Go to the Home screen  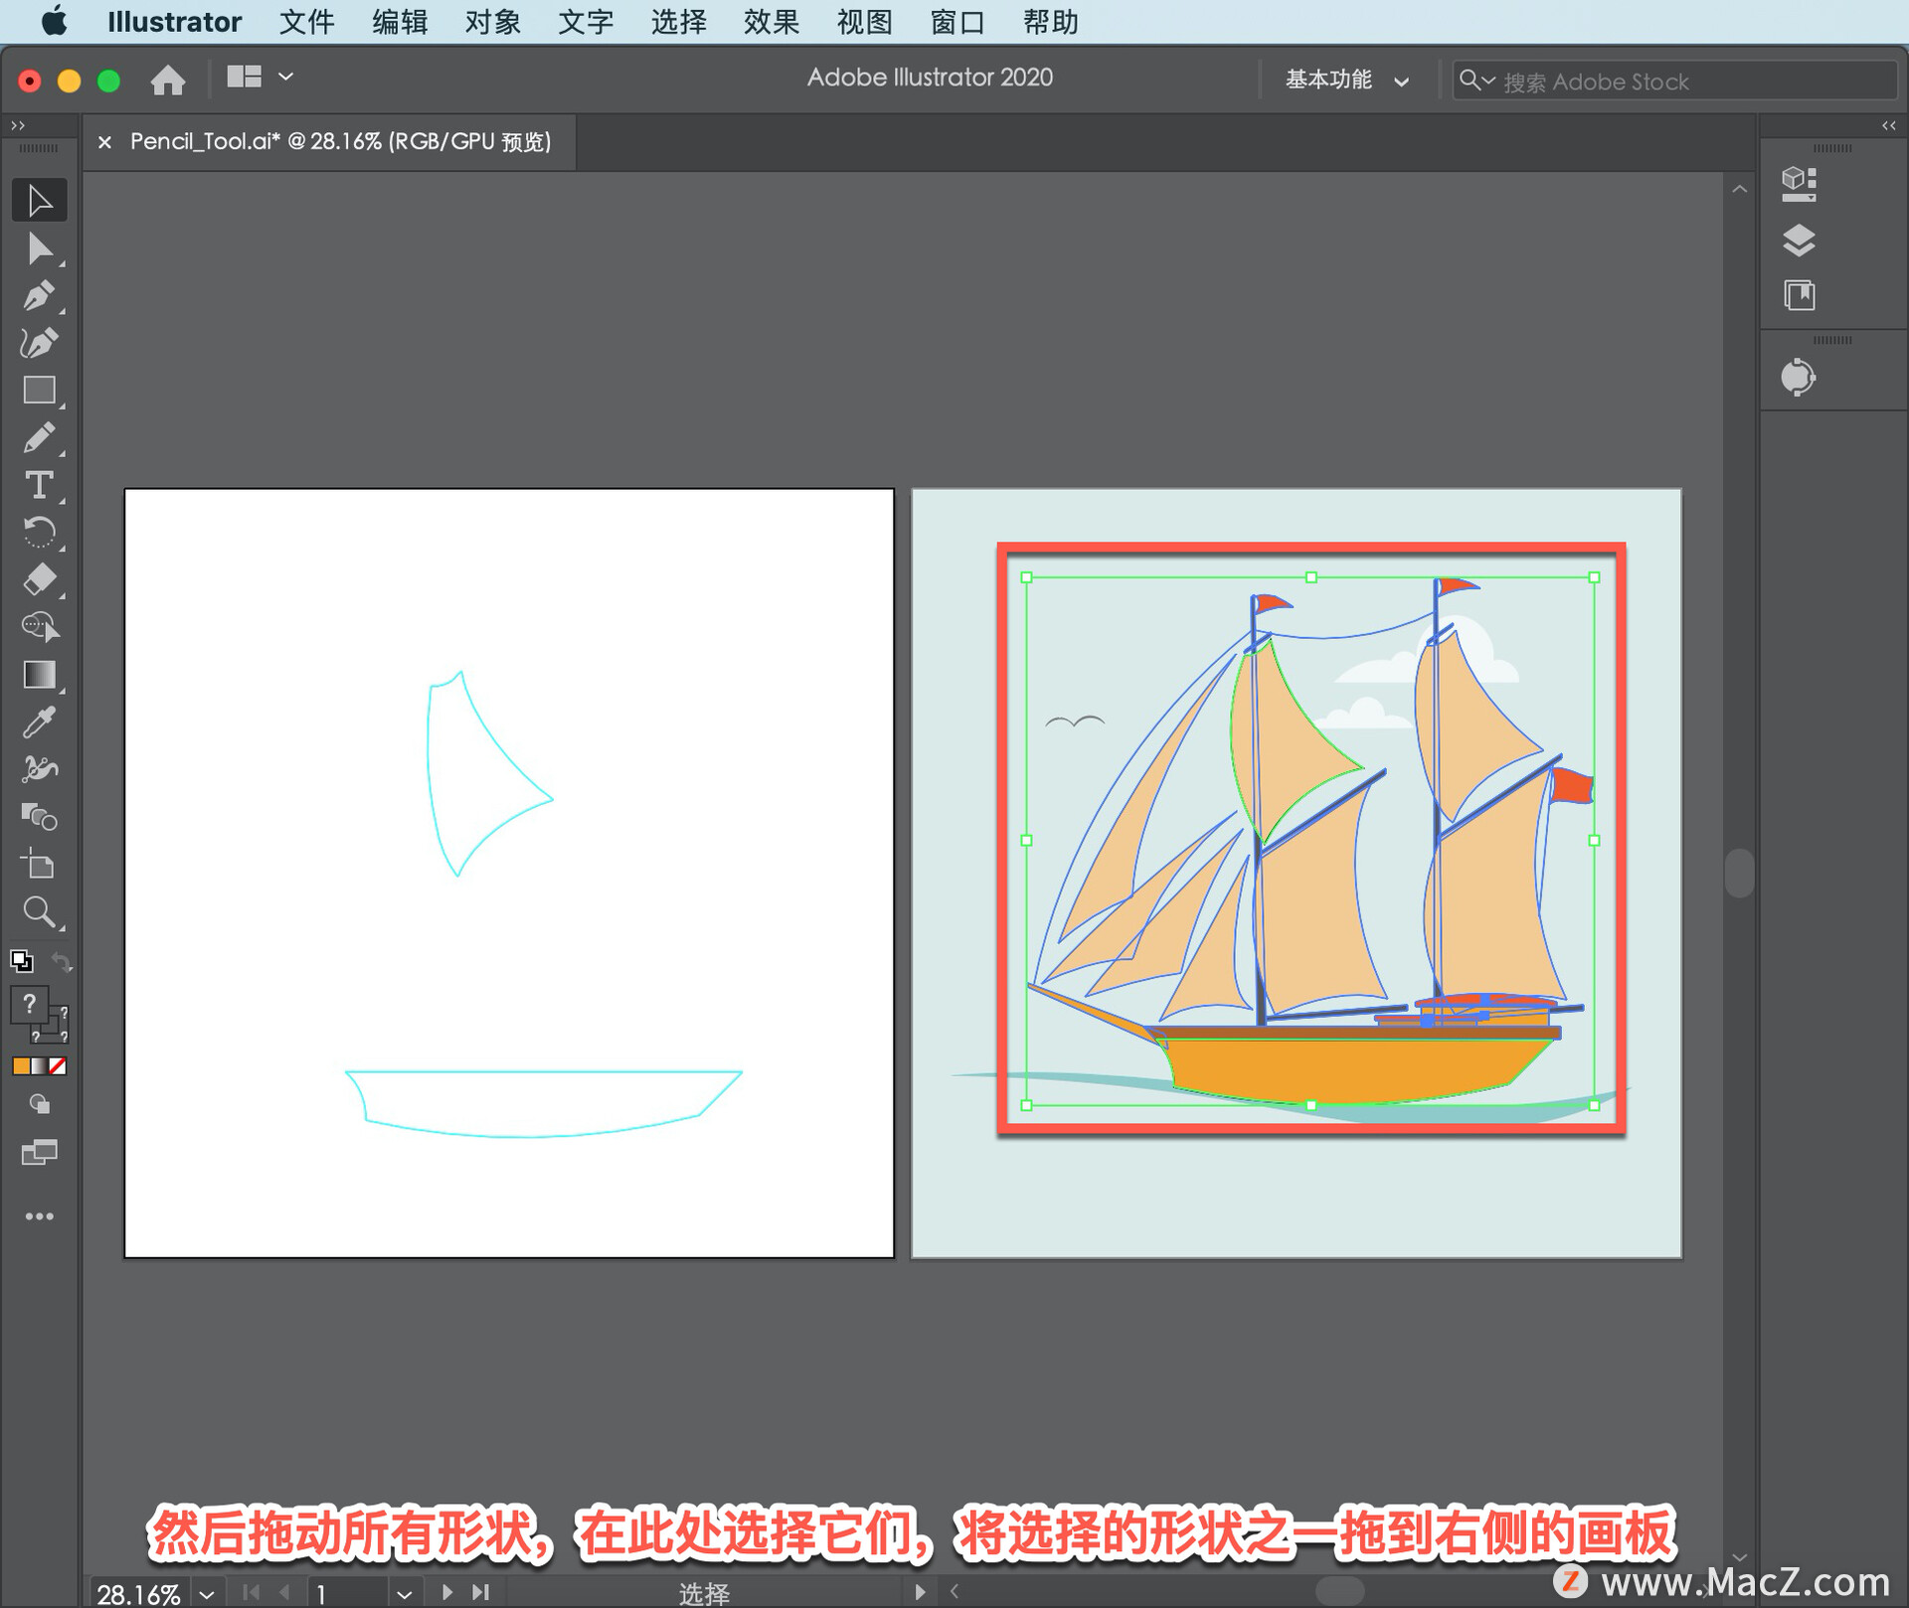(x=168, y=80)
